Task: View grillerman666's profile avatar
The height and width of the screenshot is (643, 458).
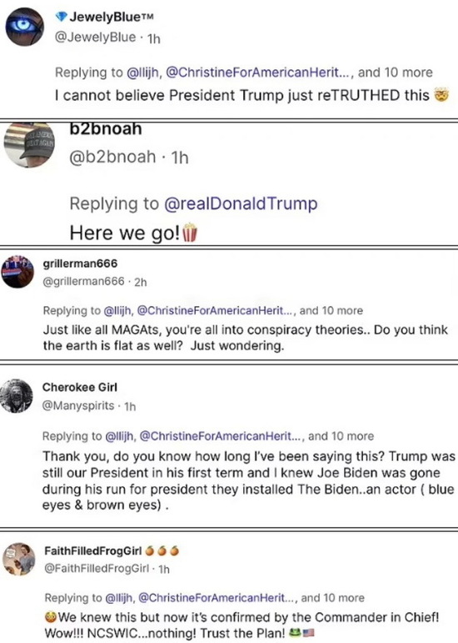Action: tap(17, 272)
